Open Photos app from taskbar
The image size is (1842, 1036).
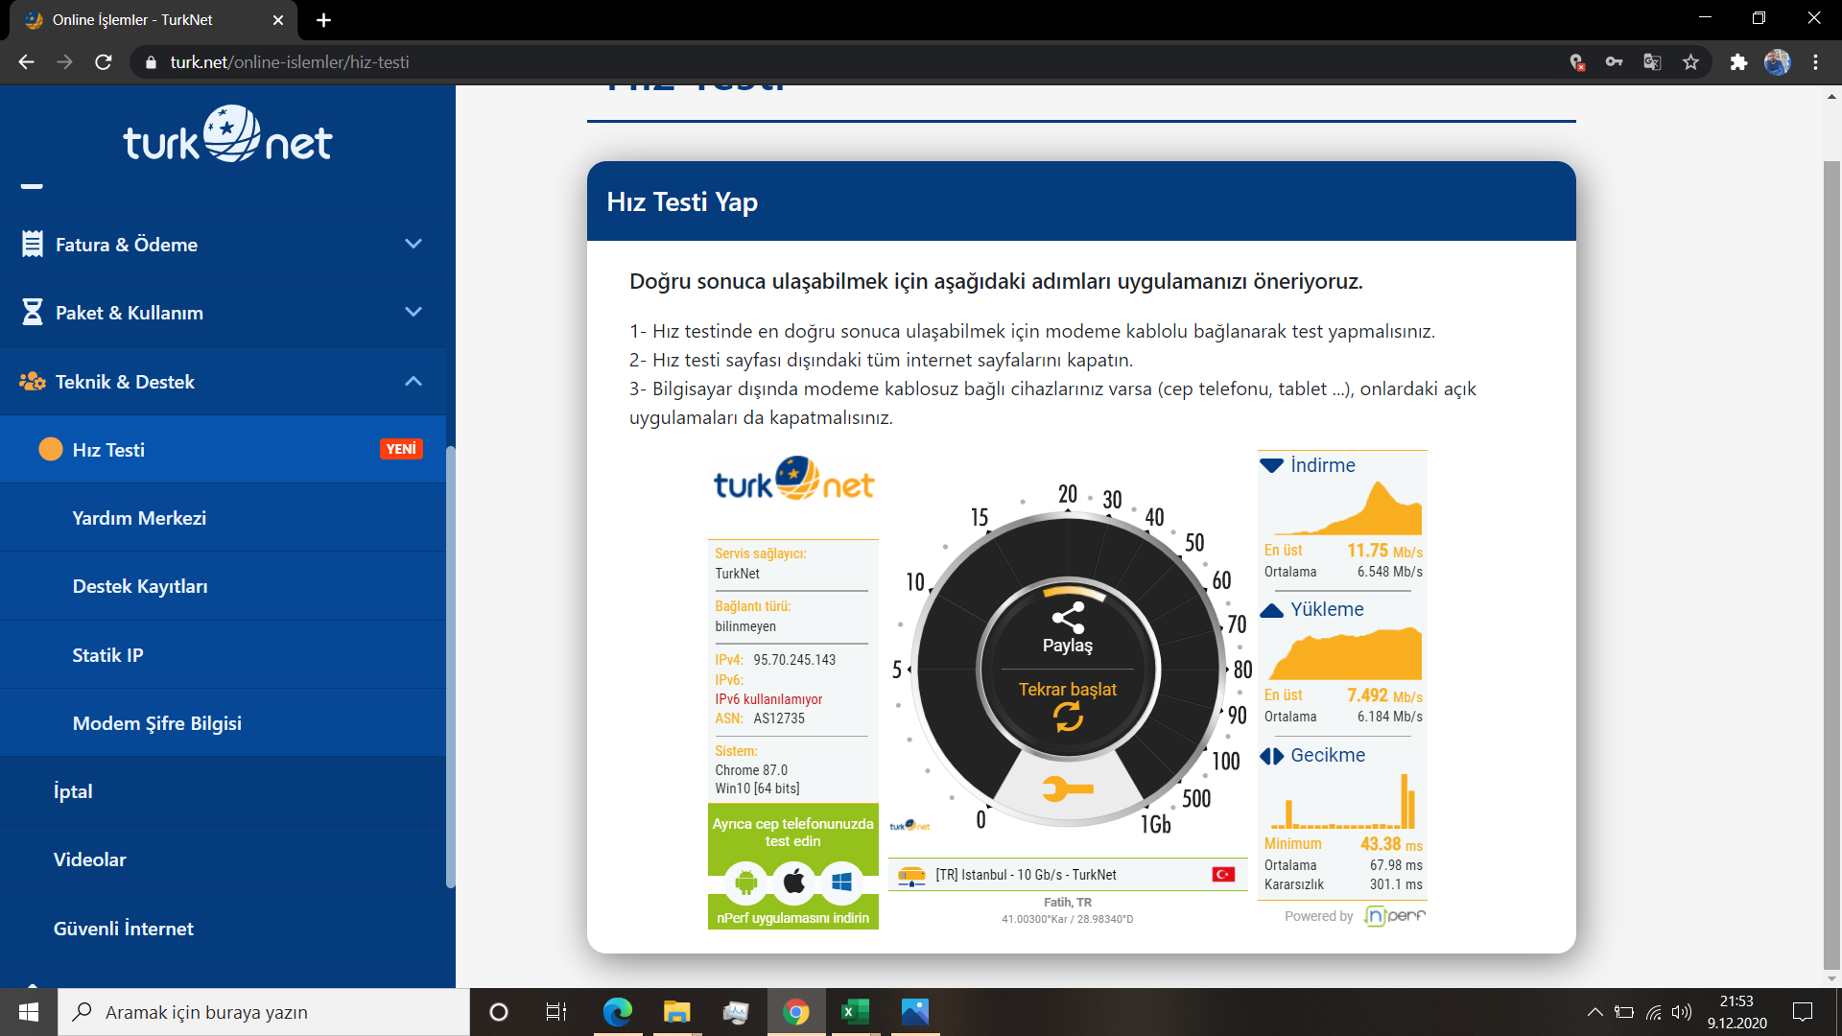(914, 1012)
